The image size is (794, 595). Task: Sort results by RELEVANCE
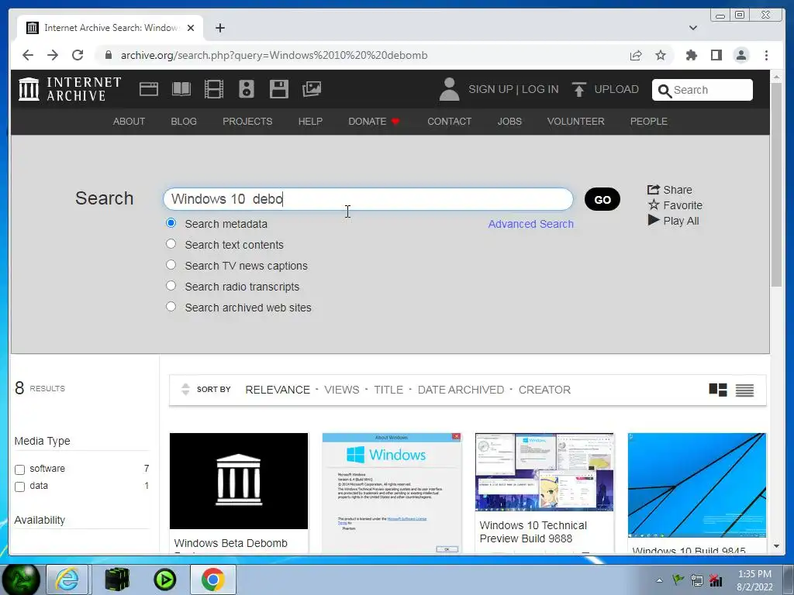278,390
